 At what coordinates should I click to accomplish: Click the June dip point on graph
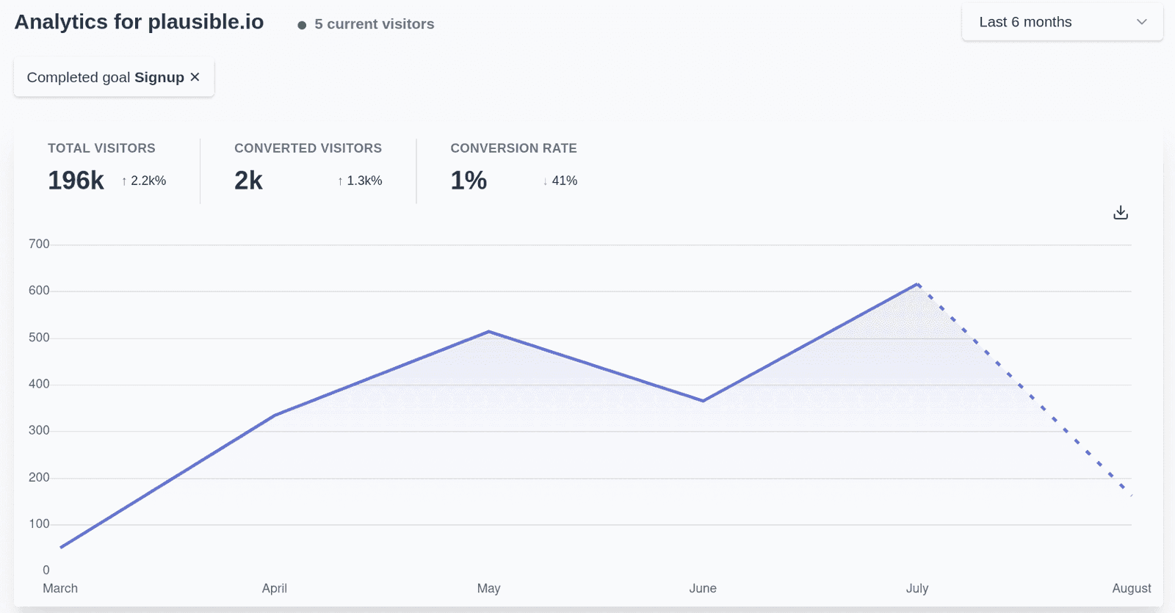703,401
